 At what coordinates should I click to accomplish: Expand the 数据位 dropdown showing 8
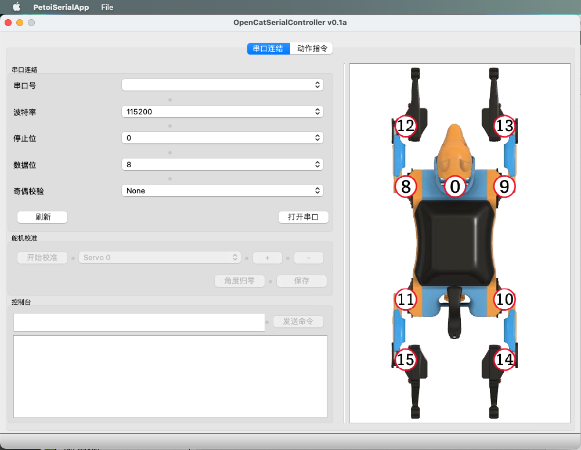coord(222,164)
